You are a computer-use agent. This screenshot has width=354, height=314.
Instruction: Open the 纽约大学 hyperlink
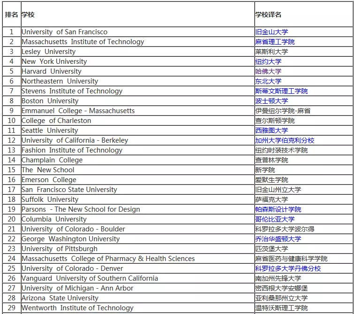268,61
